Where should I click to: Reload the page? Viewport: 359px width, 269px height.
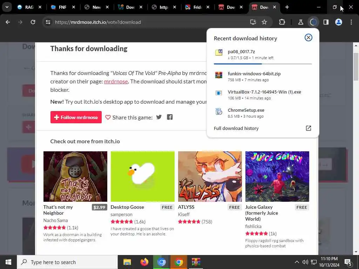coord(33,22)
